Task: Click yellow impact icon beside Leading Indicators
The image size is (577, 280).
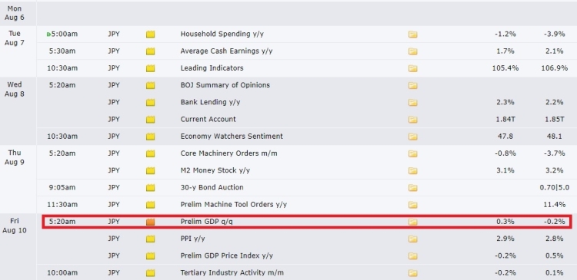Action: pyautogui.click(x=151, y=68)
